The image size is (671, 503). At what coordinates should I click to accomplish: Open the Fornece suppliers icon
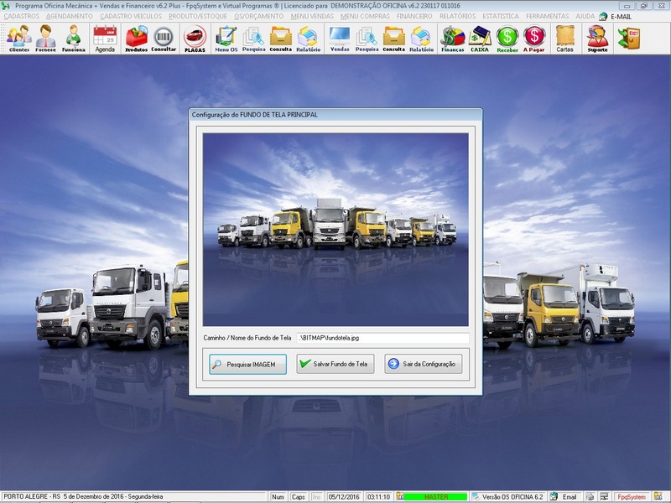click(x=46, y=38)
